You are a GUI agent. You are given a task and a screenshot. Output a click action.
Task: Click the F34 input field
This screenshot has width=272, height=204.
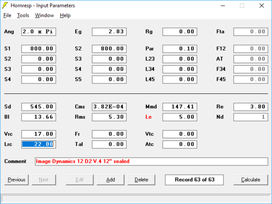click(251, 69)
